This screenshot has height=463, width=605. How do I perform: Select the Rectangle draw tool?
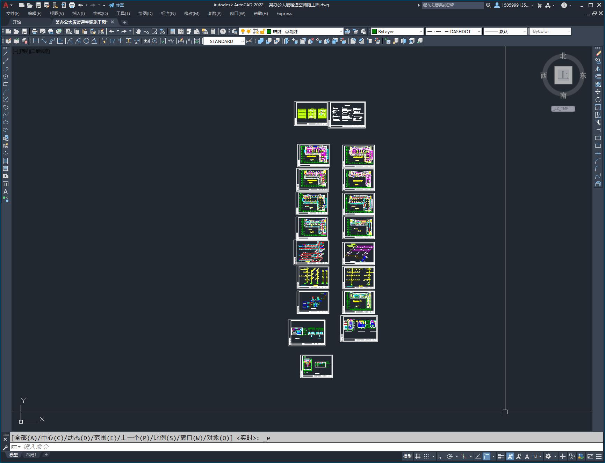click(x=6, y=84)
